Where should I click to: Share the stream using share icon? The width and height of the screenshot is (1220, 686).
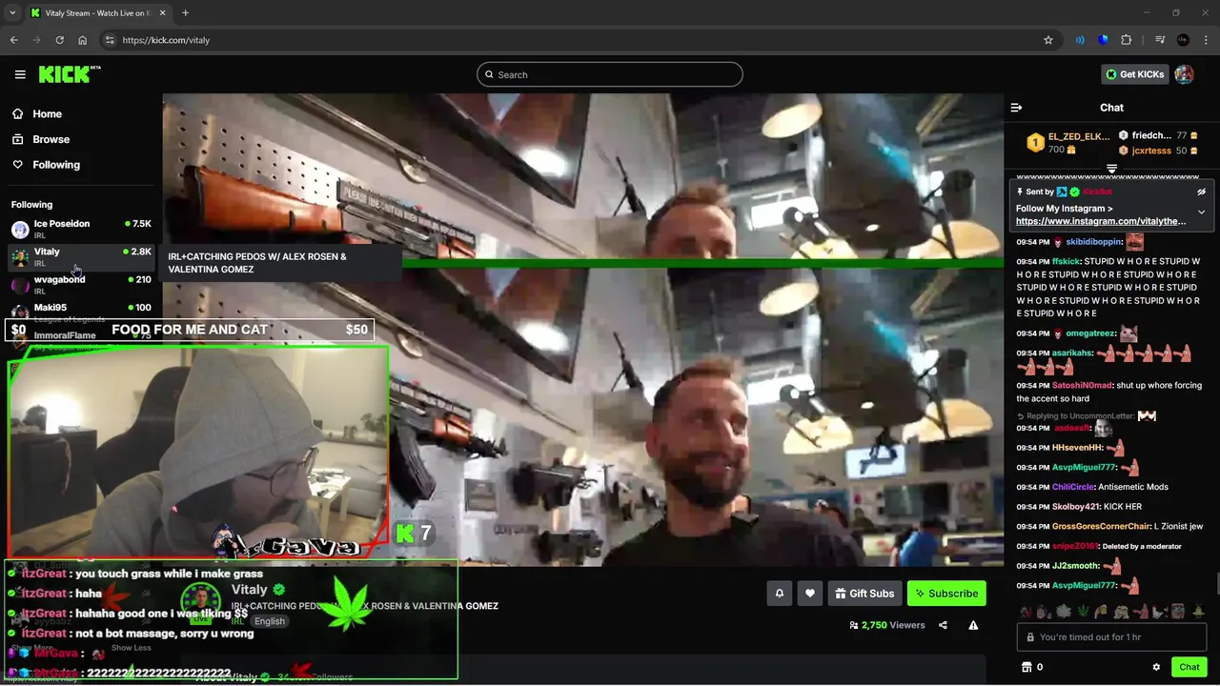tap(943, 625)
